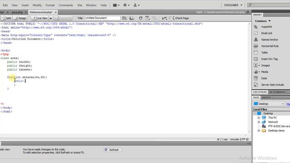Click the Refresh Design View icon
Image resolution: width=290 pixels, height=163 pixels.
point(141,18)
